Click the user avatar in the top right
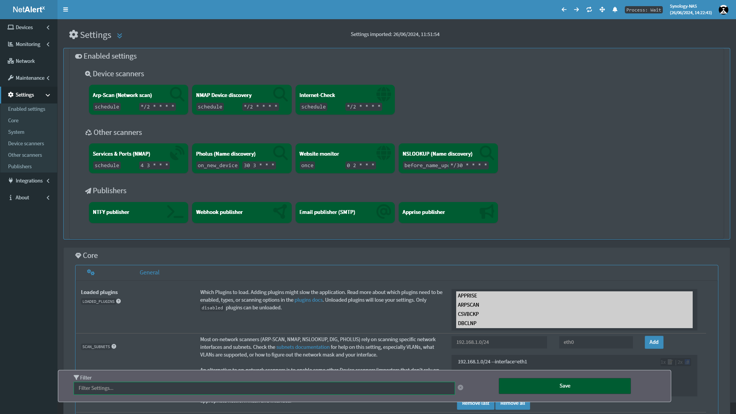The height and width of the screenshot is (414, 736). [x=723, y=10]
